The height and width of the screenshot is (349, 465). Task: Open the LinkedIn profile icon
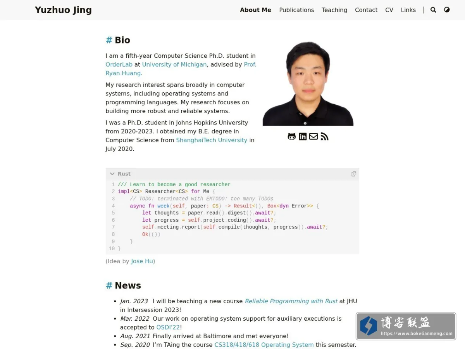[x=303, y=136]
